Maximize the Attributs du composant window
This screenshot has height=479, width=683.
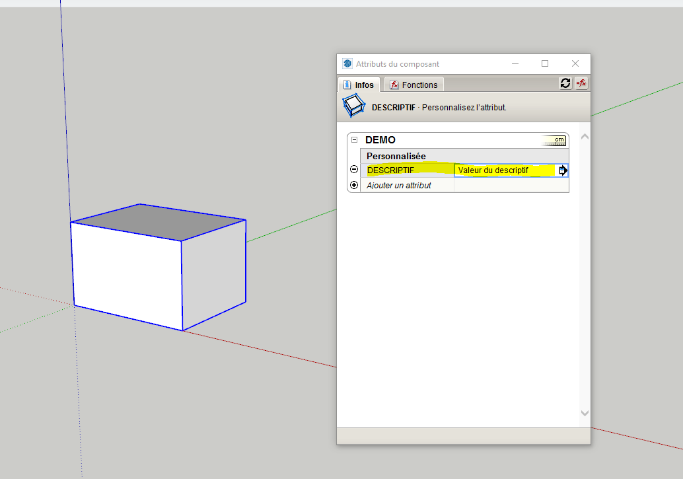[x=545, y=63]
